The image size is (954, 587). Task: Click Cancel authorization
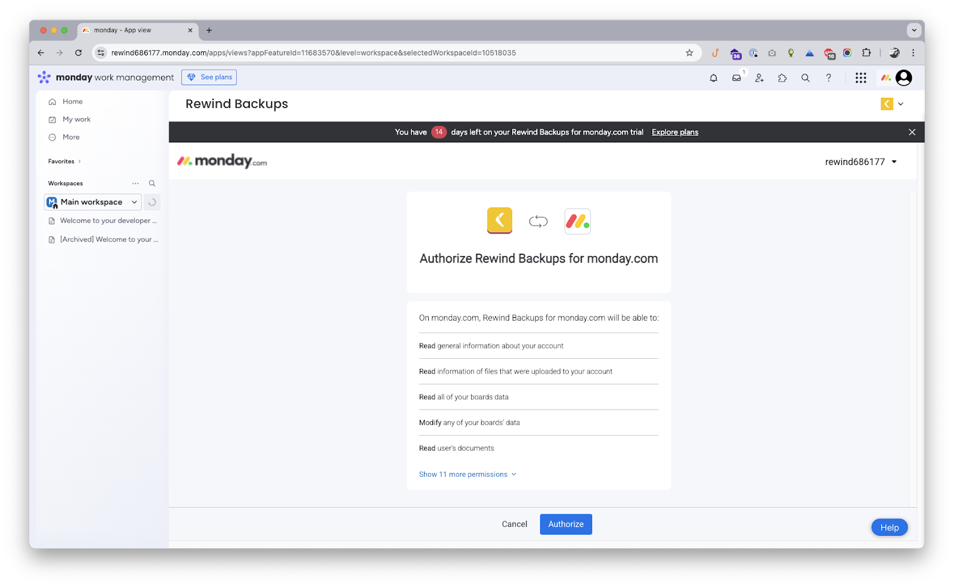[x=515, y=524]
